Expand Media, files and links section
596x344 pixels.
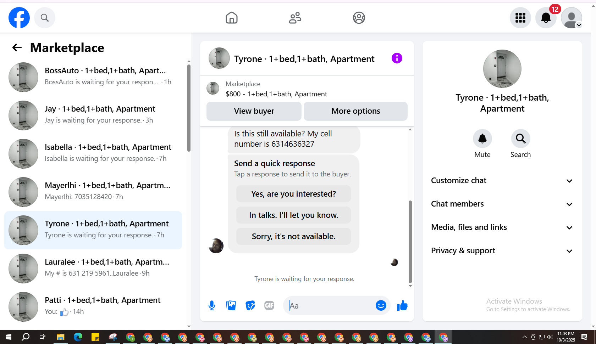[x=502, y=227]
